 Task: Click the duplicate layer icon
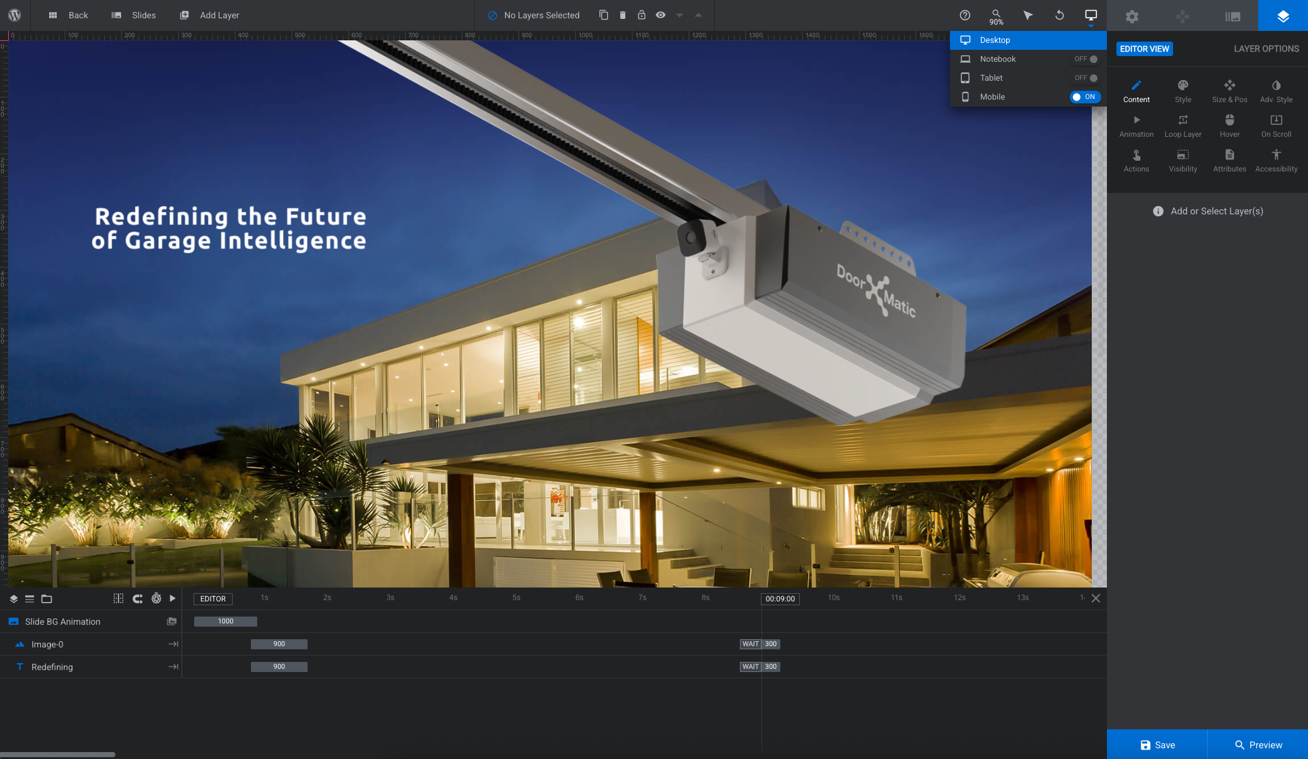tap(603, 15)
